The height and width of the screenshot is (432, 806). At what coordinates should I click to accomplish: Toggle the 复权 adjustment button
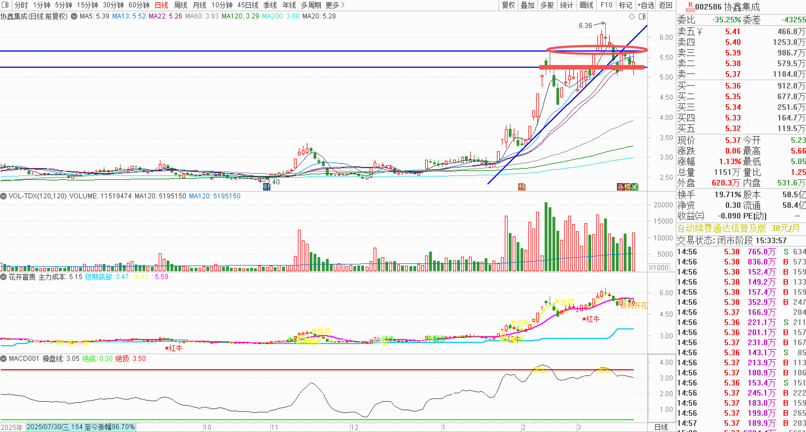coord(508,5)
